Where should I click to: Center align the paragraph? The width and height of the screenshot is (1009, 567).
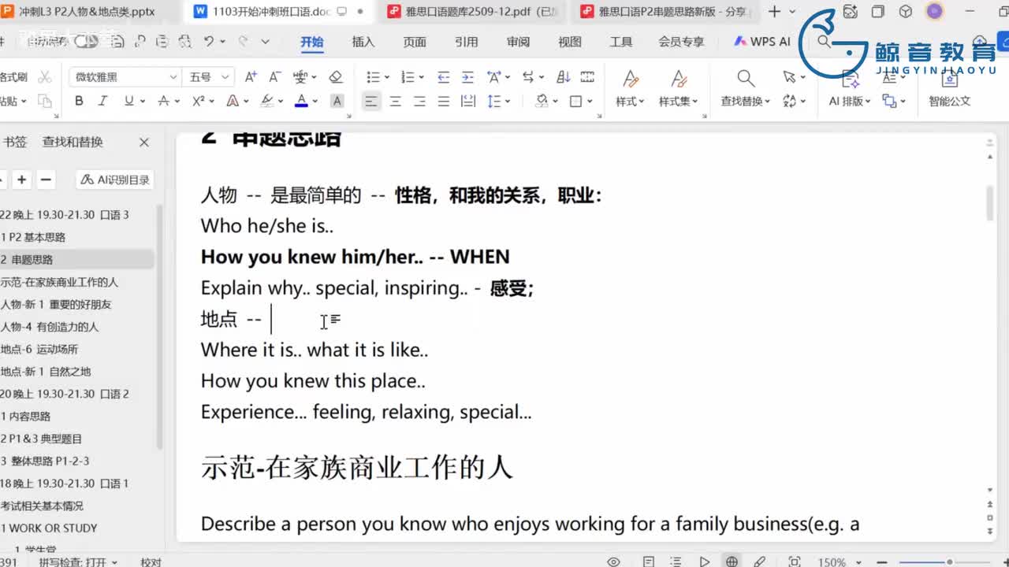click(x=396, y=101)
